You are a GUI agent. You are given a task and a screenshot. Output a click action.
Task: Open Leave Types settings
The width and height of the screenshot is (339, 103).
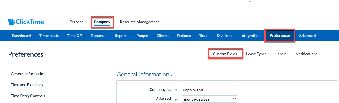256,54
